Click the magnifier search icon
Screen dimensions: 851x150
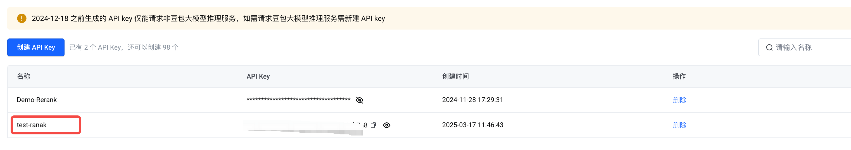pos(769,47)
